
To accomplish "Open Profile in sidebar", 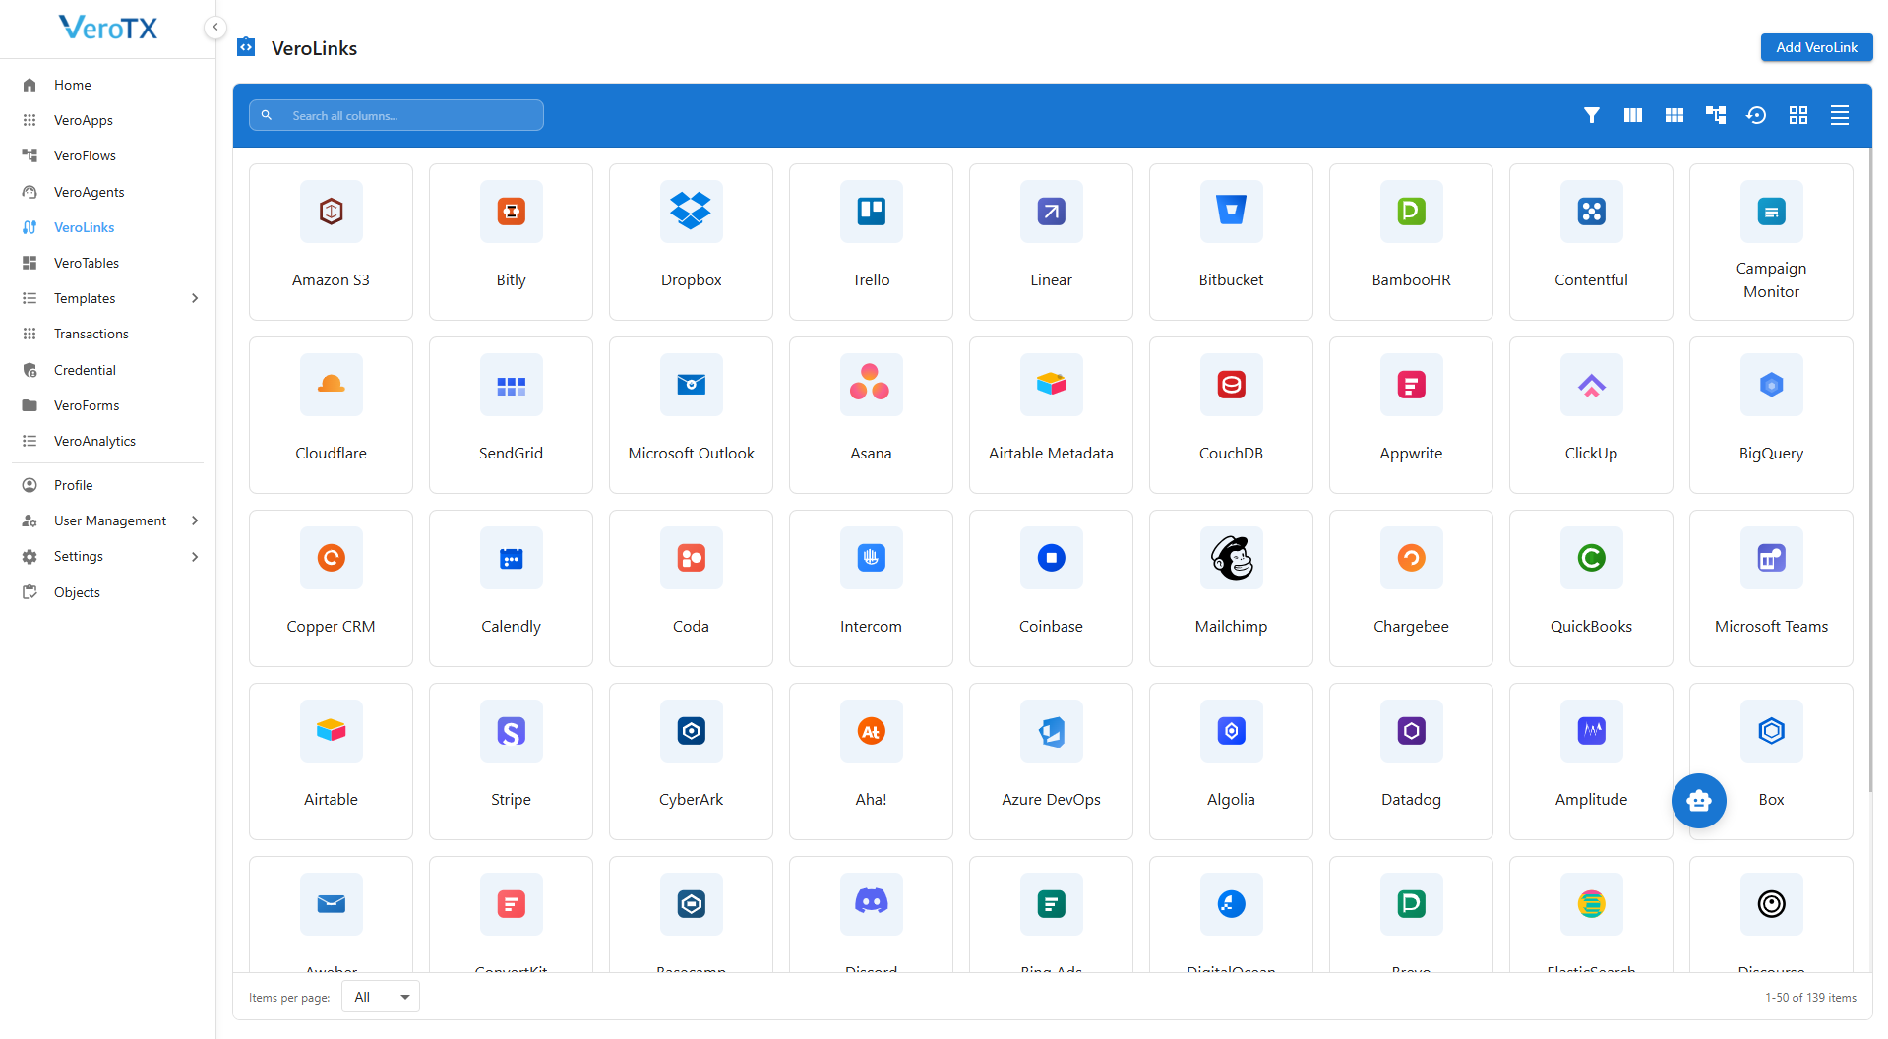I will [x=108, y=485].
